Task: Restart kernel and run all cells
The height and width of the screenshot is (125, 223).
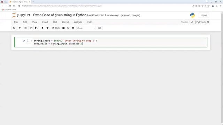Action: pos(73,28)
